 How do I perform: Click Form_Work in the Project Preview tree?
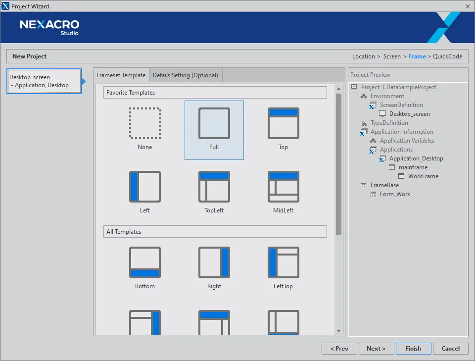coord(395,194)
